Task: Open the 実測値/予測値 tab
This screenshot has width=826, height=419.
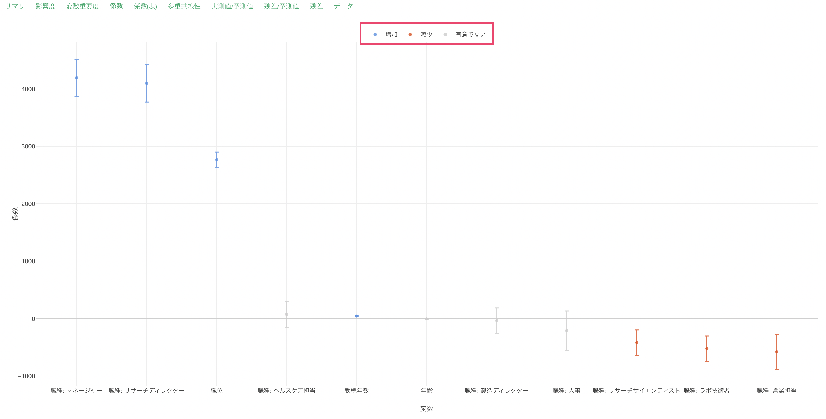Action: [232, 6]
